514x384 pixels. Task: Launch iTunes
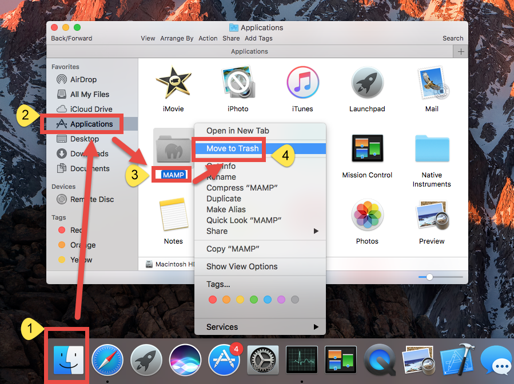pyautogui.click(x=302, y=82)
